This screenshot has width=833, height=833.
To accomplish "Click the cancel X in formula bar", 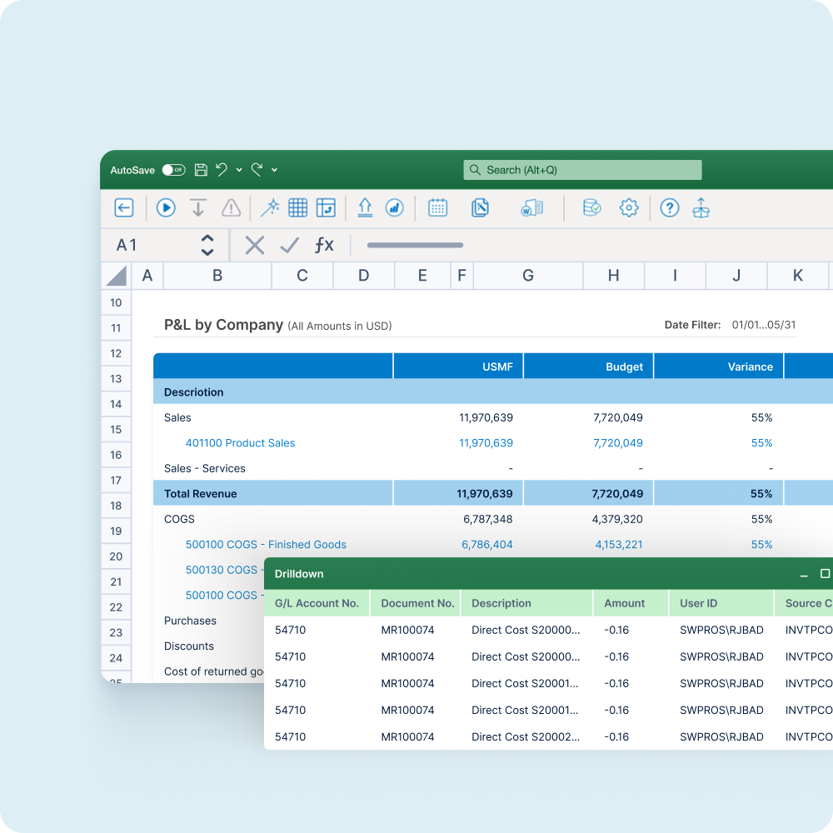I will tap(255, 245).
